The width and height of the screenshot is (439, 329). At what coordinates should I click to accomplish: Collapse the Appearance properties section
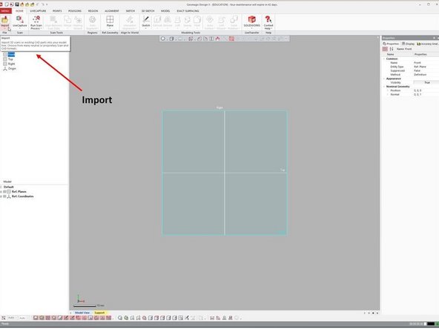pos(384,79)
